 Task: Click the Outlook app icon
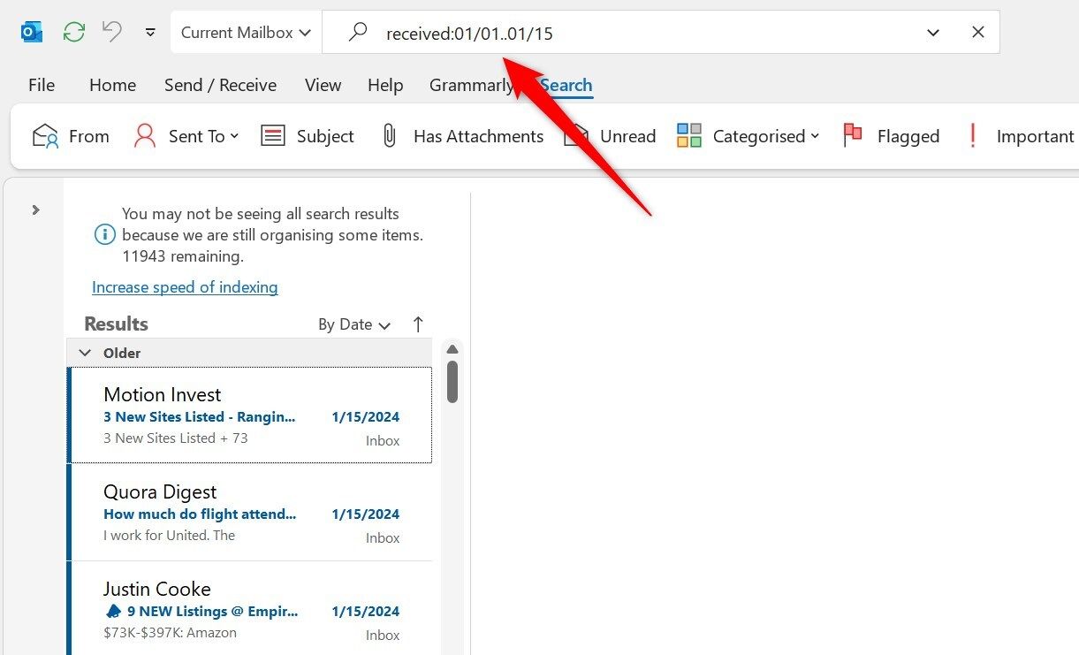click(31, 31)
